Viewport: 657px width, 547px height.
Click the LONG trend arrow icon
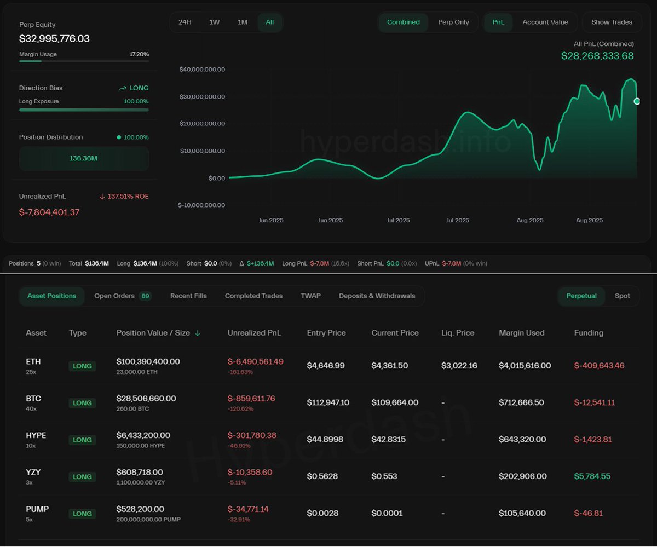pyautogui.click(x=123, y=88)
